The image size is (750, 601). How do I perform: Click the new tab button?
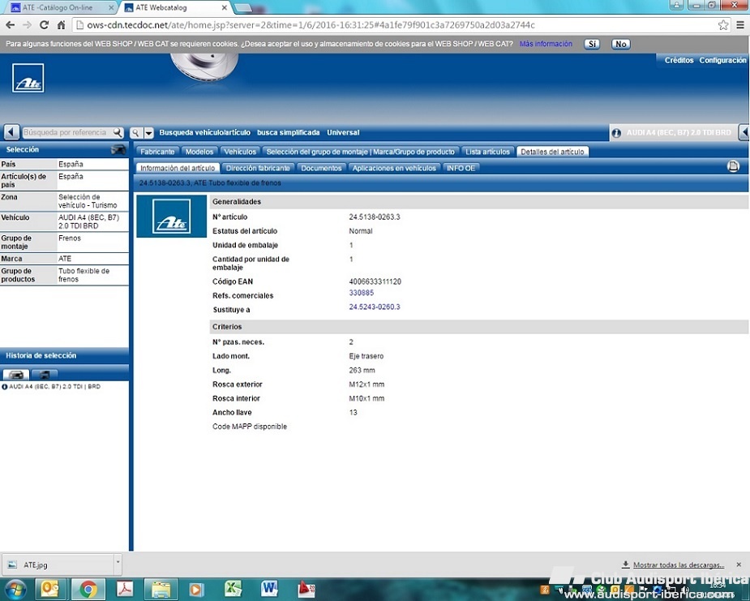(x=243, y=7)
